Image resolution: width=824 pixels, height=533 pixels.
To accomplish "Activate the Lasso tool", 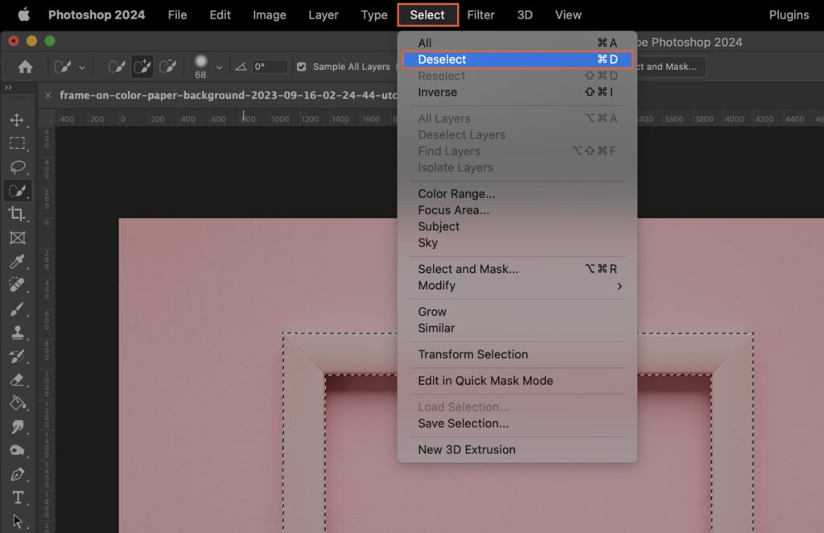I will [x=18, y=167].
